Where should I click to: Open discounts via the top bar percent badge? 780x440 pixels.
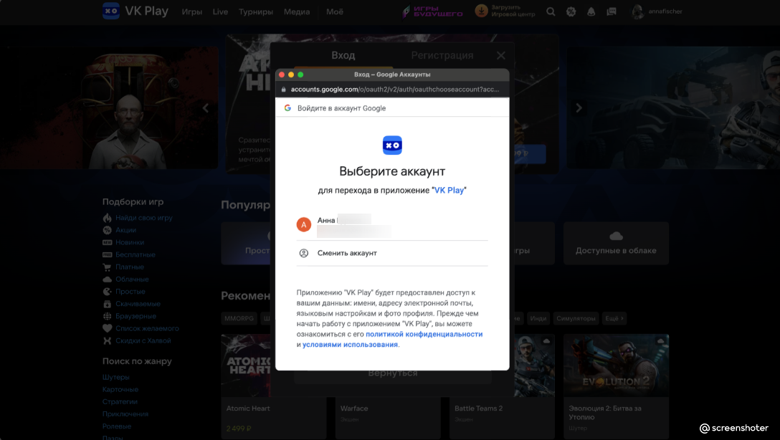[x=571, y=11]
